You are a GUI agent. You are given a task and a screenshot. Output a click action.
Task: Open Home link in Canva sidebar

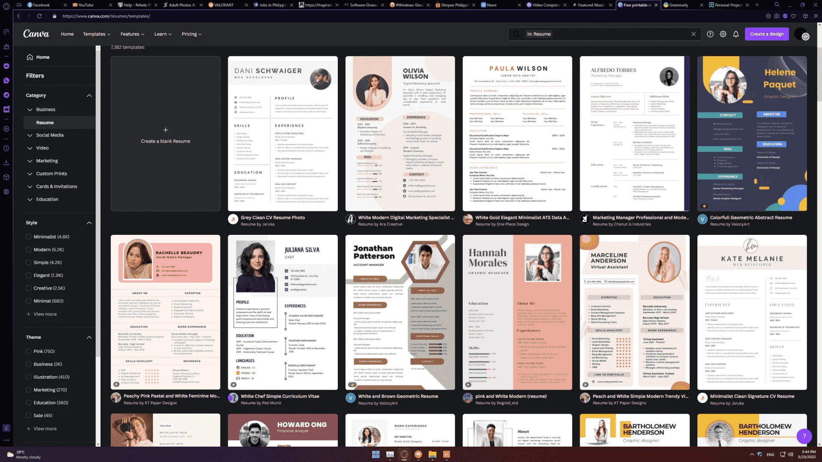[x=38, y=57]
